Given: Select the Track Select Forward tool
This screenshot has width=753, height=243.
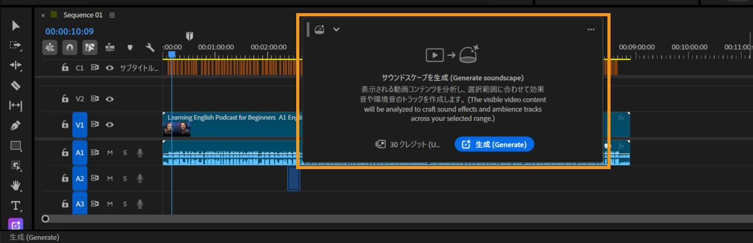Looking at the screenshot, I should pos(16,46).
